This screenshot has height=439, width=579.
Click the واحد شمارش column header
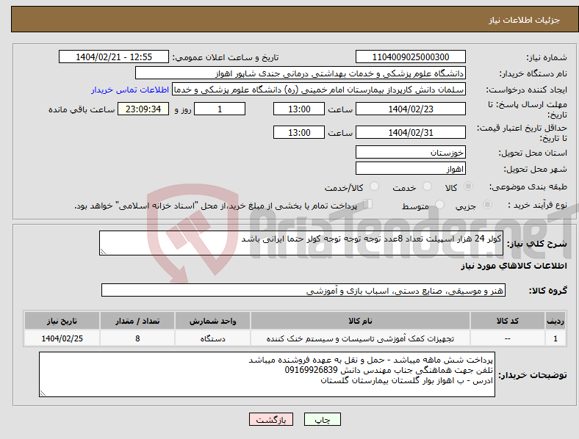point(212,321)
